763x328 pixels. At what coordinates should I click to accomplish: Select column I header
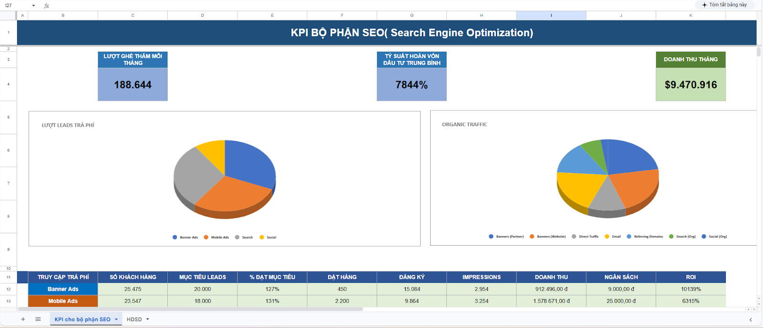[x=551, y=15]
